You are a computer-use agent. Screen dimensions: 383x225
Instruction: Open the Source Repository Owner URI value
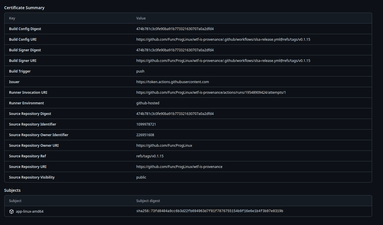[x=164, y=146]
